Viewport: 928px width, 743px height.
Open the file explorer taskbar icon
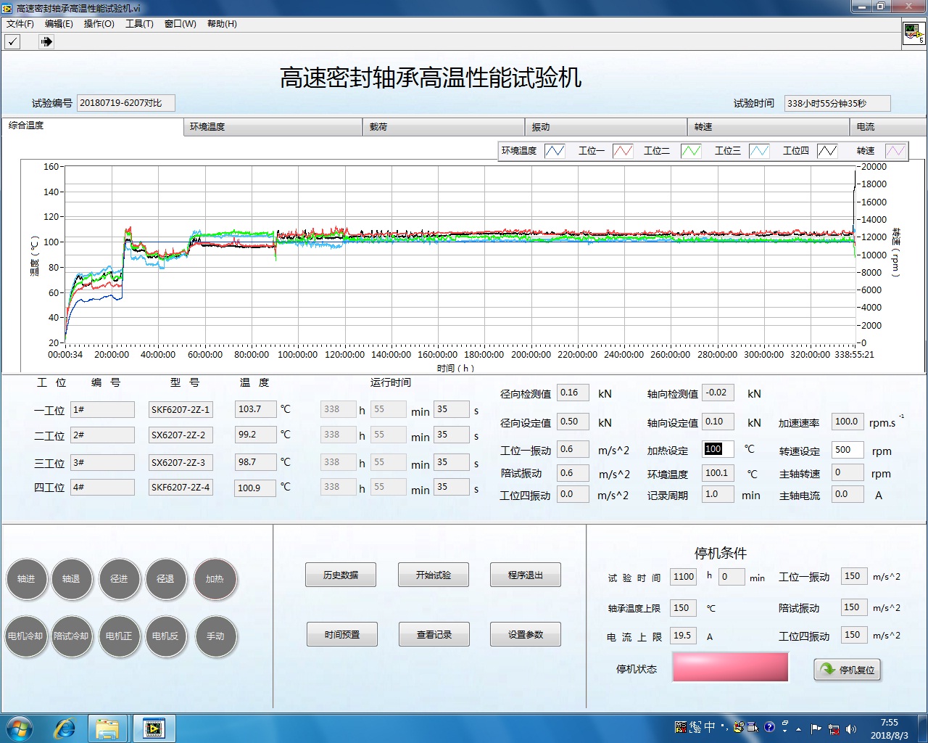point(107,728)
